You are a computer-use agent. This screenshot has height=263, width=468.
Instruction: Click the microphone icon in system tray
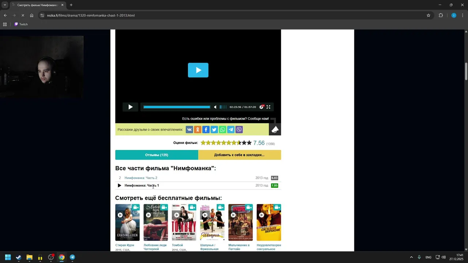(x=419, y=257)
